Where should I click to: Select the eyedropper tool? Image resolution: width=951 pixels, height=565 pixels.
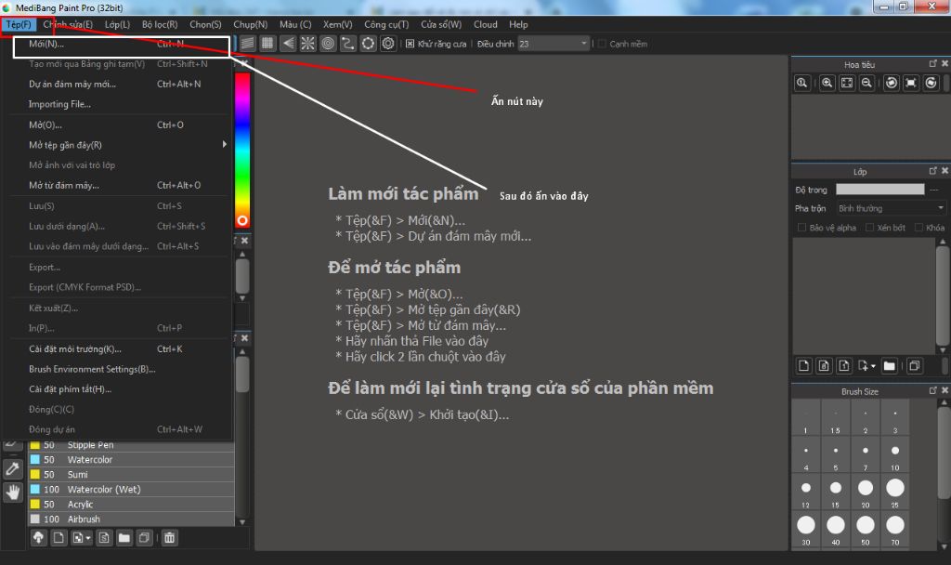pos(13,468)
